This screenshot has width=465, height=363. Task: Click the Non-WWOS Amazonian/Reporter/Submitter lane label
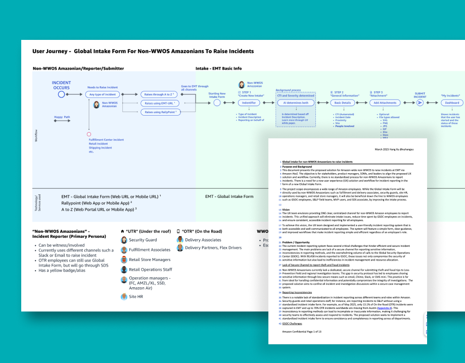point(78,69)
